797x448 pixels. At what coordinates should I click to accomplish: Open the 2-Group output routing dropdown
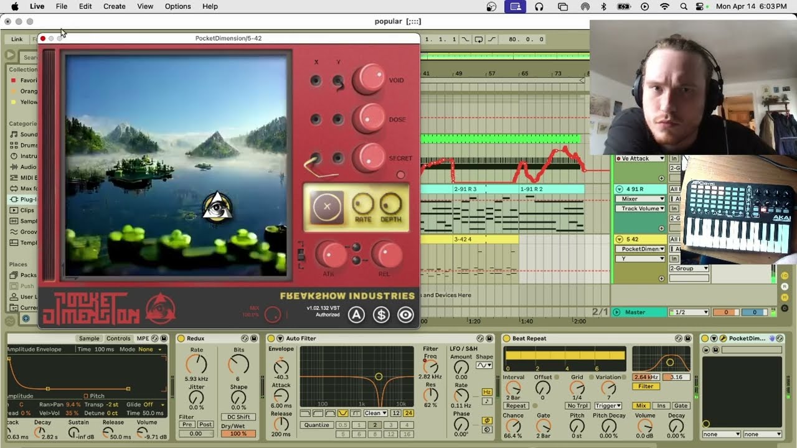689,268
